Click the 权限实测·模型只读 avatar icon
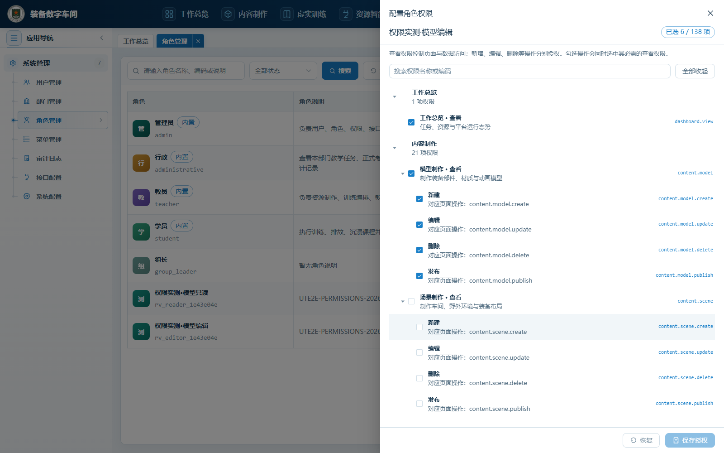This screenshot has height=453, width=724. point(141,299)
